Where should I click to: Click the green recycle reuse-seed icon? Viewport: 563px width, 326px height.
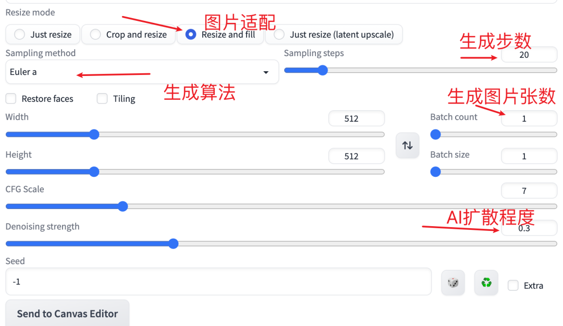[486, 283]
